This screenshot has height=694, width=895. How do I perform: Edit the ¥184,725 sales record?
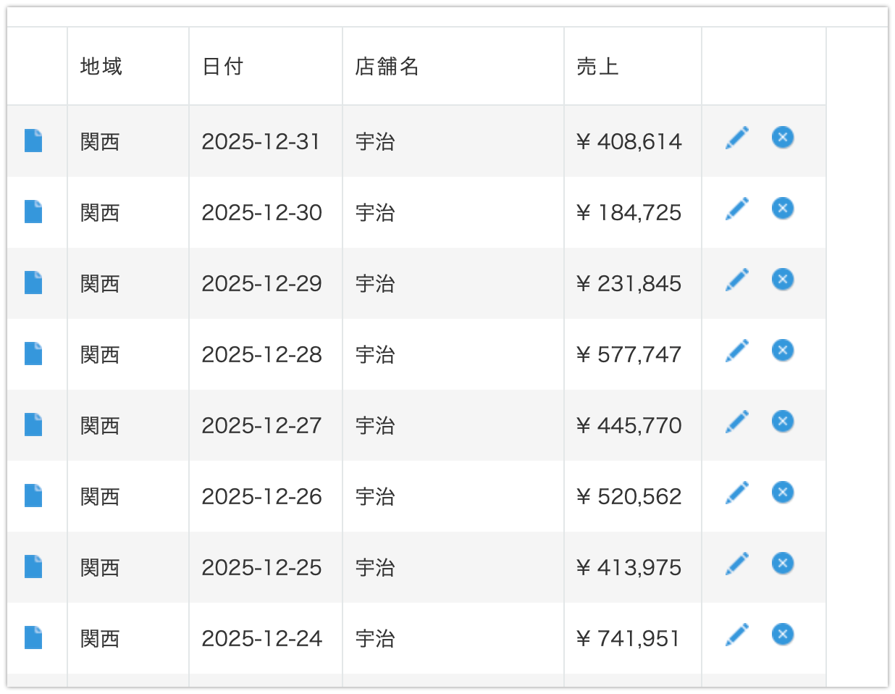[736, 209]
